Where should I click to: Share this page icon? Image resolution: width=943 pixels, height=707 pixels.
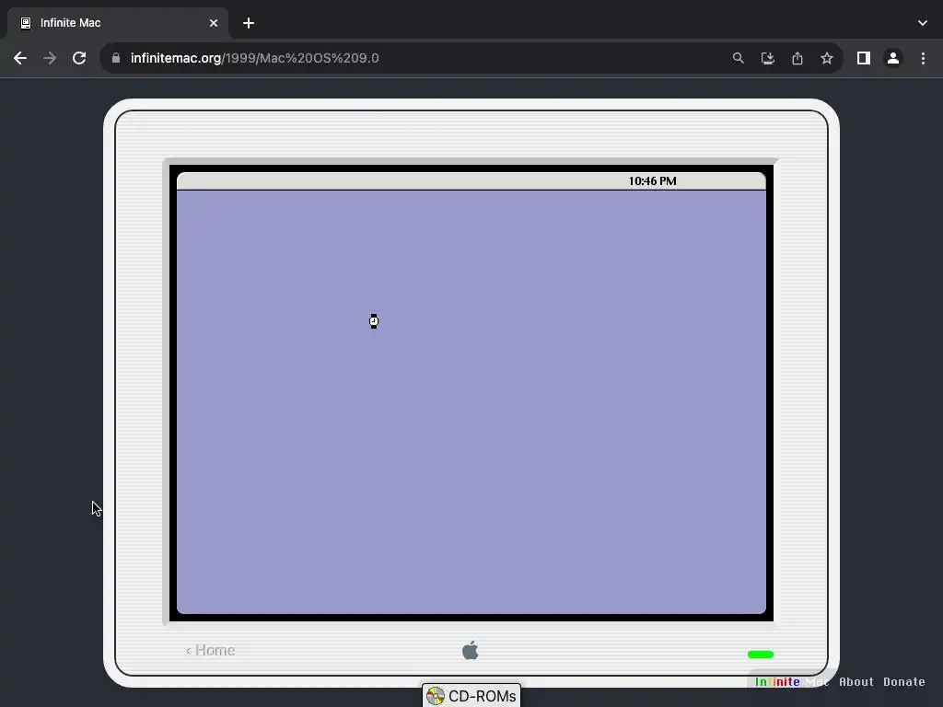click(x=797, y=58)
